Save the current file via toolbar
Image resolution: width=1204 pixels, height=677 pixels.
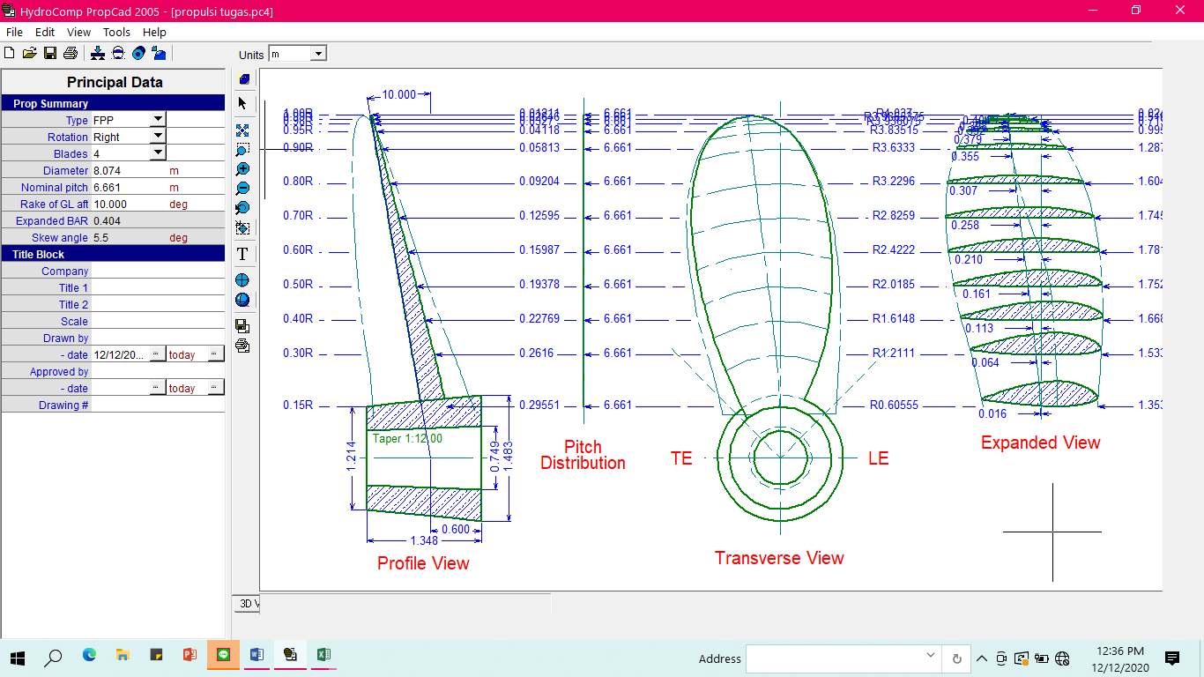pos(50,53)
